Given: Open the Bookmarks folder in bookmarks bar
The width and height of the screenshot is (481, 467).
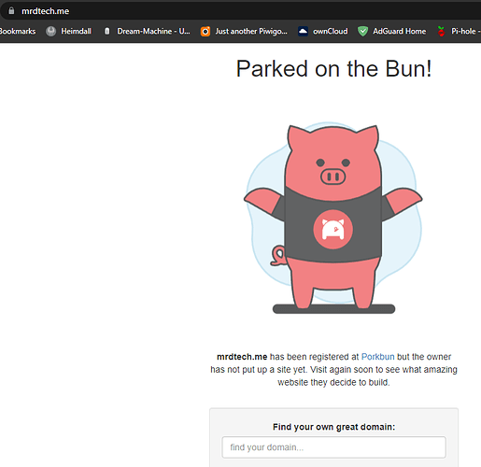Looking at the screenshot, I should 18,31.
